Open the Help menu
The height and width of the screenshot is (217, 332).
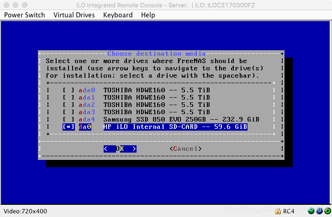[x=148, y=15]
